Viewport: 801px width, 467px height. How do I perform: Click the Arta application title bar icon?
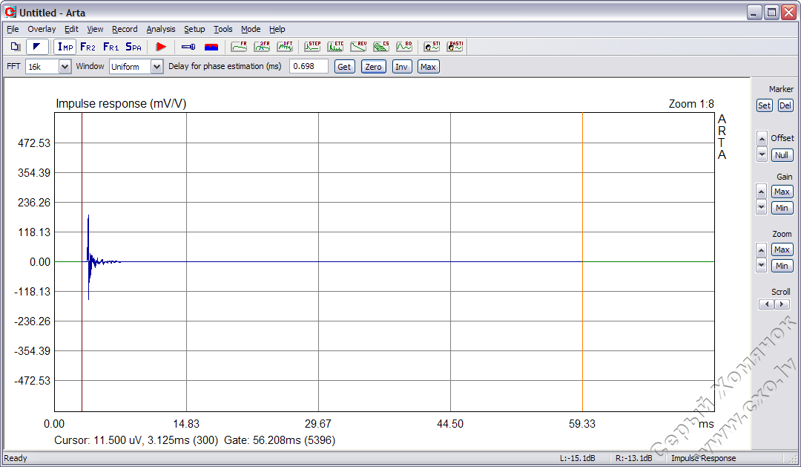coord(10,12)
